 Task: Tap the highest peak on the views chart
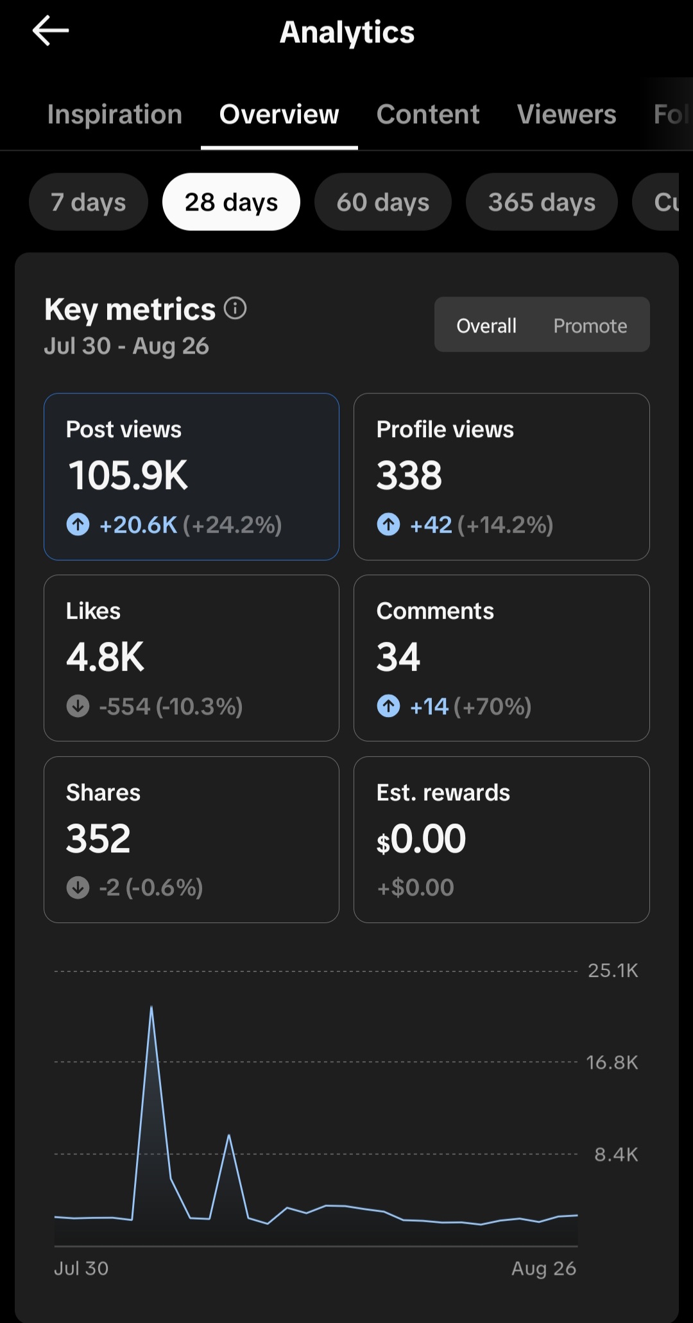151,1007
